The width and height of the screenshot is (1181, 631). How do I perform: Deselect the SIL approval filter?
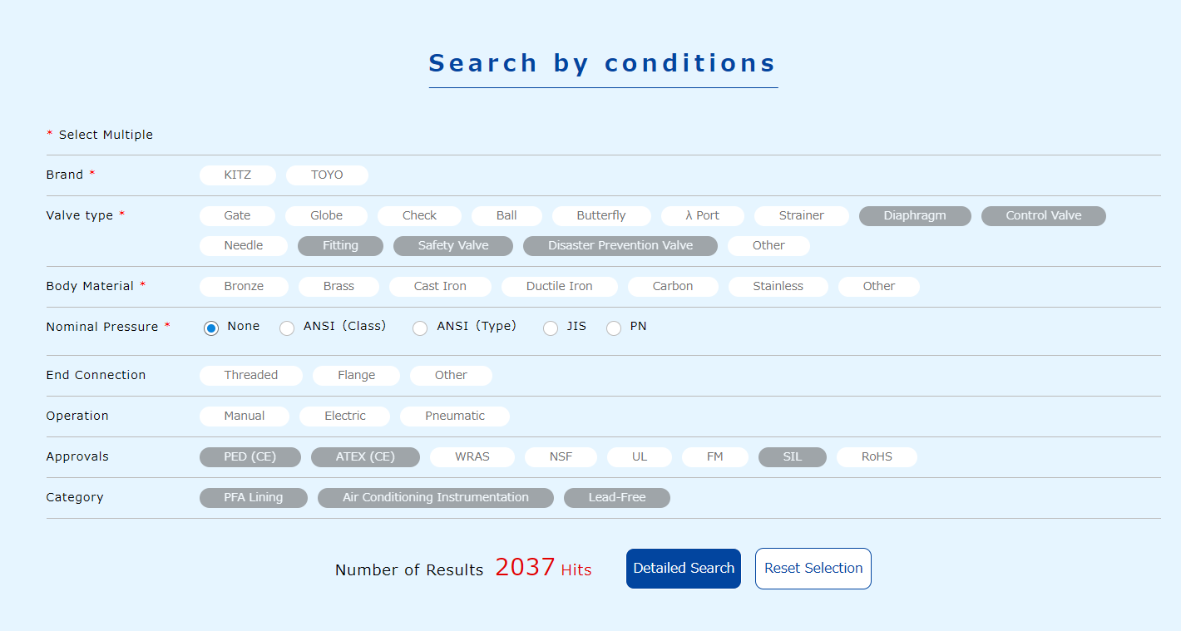792,456
